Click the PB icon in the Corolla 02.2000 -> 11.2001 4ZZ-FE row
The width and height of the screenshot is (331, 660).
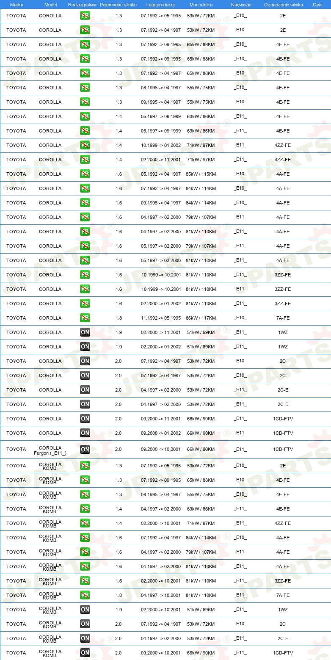tap(85, 160)
